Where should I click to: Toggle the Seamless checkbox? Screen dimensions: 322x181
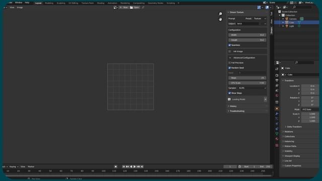point(229,45)
